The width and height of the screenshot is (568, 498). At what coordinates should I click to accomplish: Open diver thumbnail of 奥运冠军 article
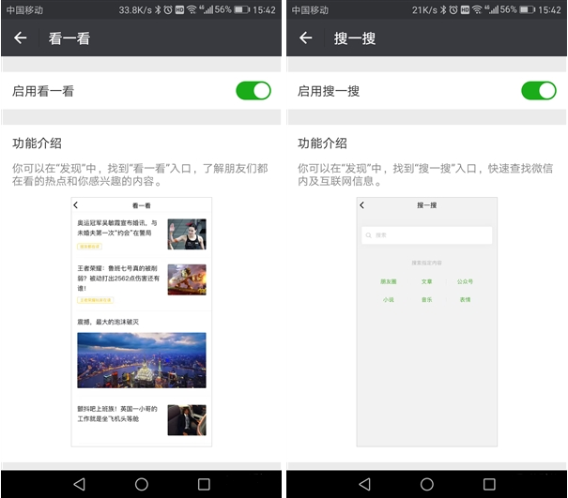point(187,234)
